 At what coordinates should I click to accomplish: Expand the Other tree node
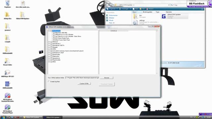pos(49,62)
